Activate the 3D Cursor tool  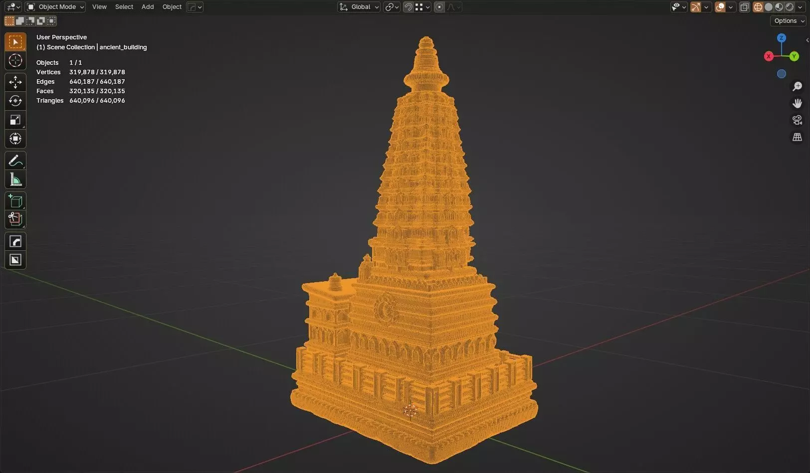coord(15,61)
